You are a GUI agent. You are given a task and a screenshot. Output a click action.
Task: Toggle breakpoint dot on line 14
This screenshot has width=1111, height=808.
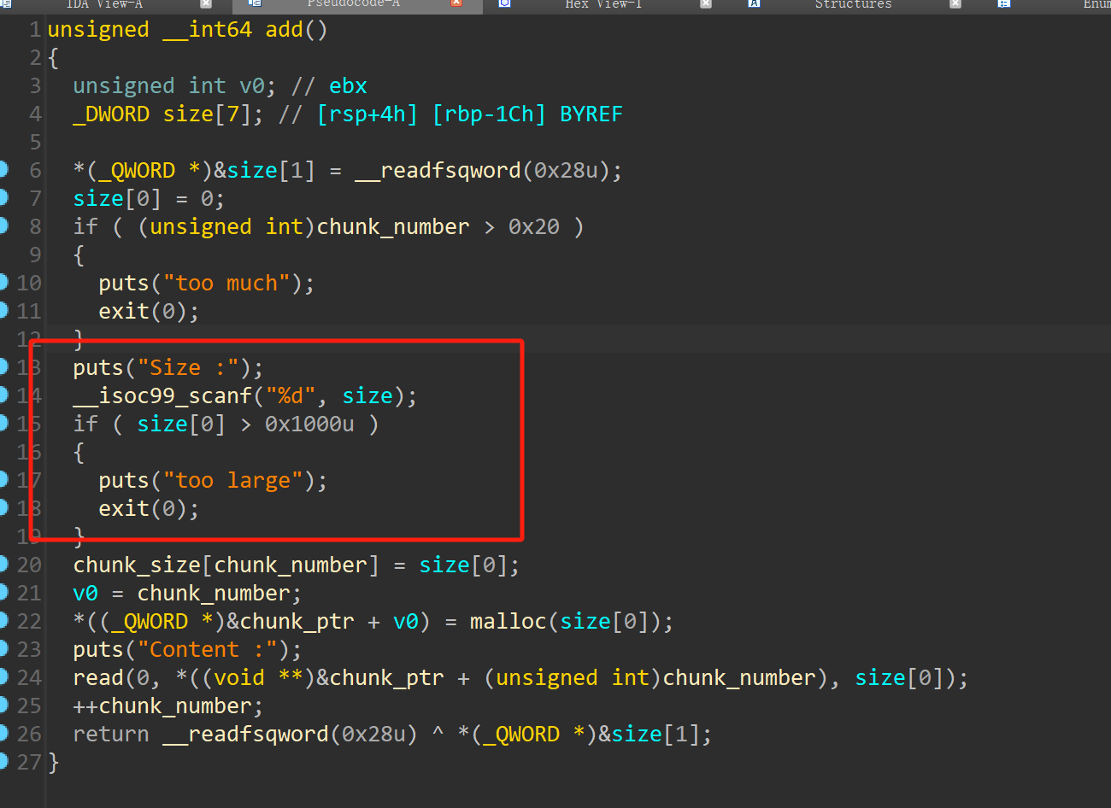tap(3, 395)
